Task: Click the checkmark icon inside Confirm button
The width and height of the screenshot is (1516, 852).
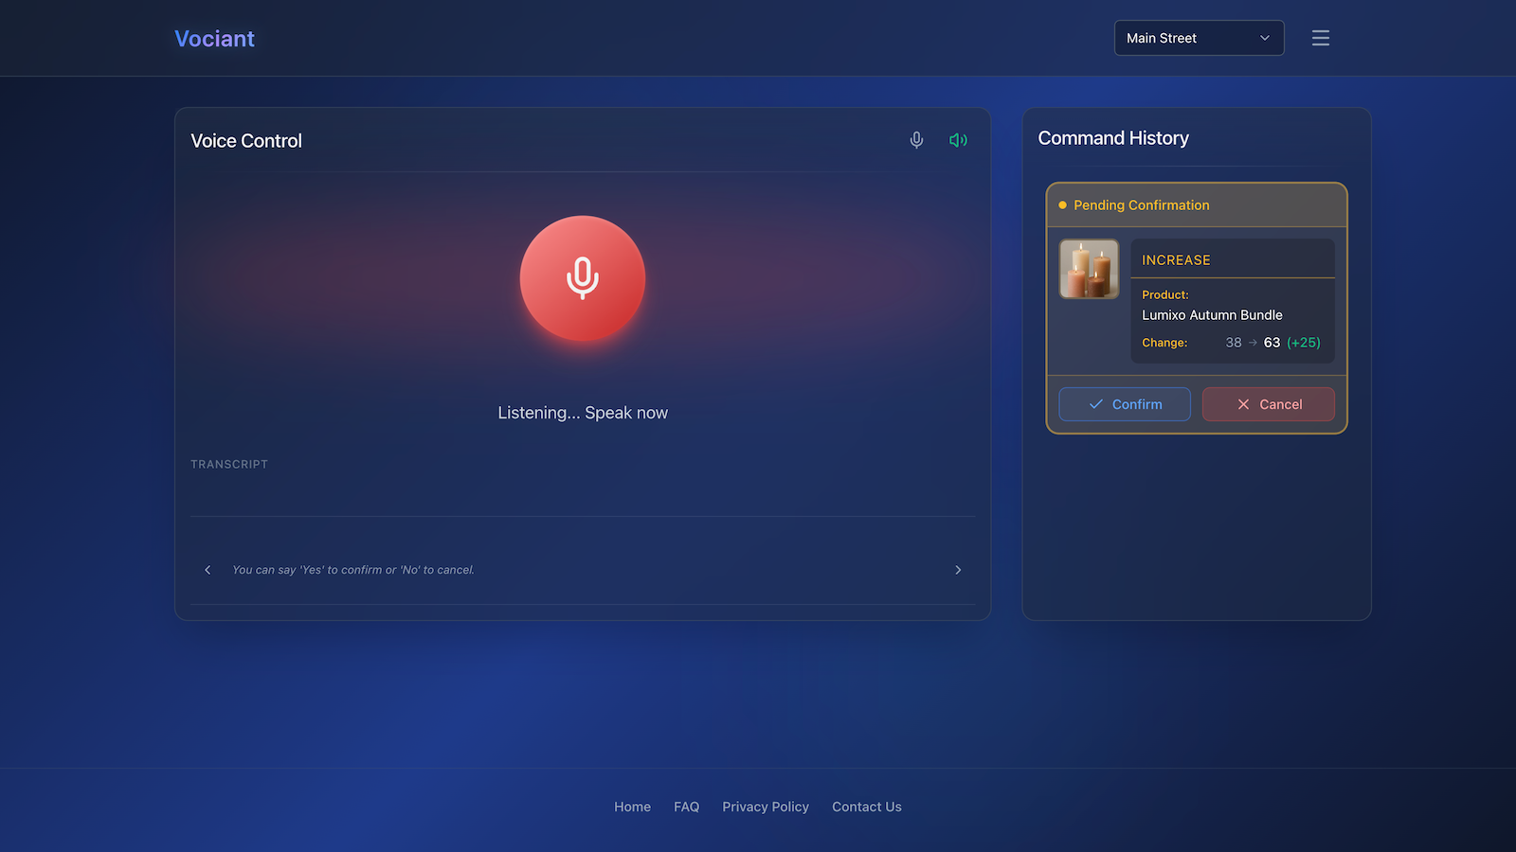Action: click(x=1094, y=403)
